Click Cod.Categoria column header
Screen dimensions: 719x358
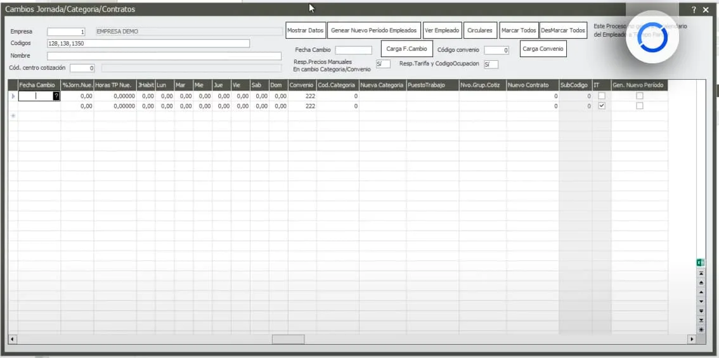click(337, 85)
